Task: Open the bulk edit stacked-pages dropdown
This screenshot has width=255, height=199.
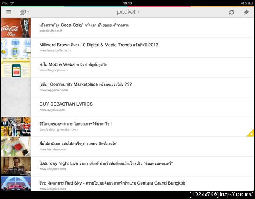Action: point(24,12)
